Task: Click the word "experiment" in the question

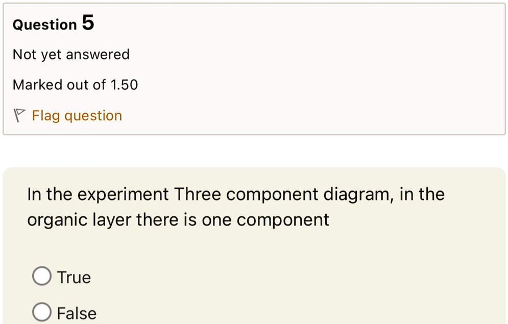Action: 123,195
